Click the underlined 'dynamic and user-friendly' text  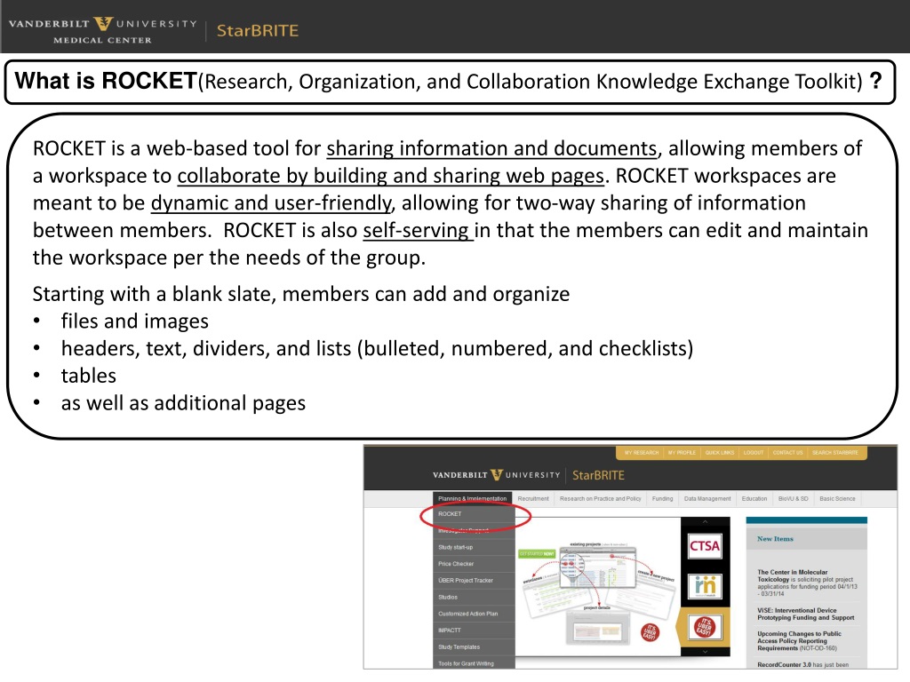tap(272, 203)
